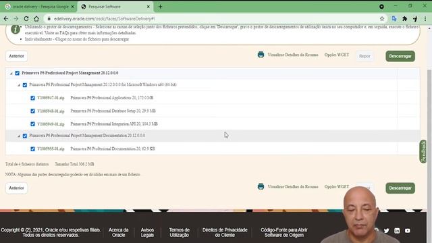Click the Total de 4 ficheiros distintos text
This screenshot has width=432, height=243.
(27, 164)
